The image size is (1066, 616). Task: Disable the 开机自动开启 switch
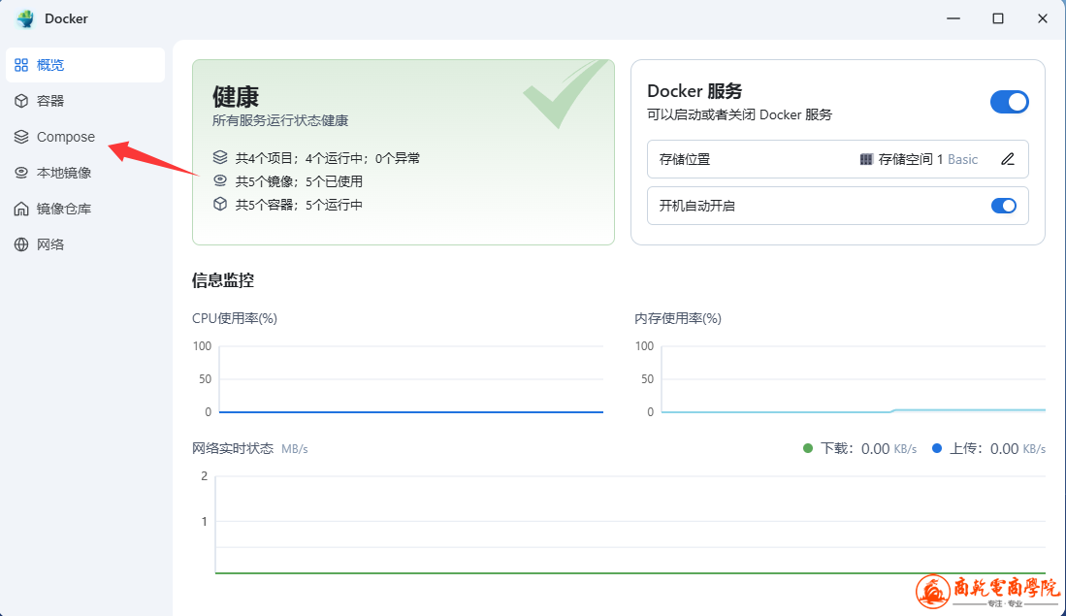[x=1003, y=206]
